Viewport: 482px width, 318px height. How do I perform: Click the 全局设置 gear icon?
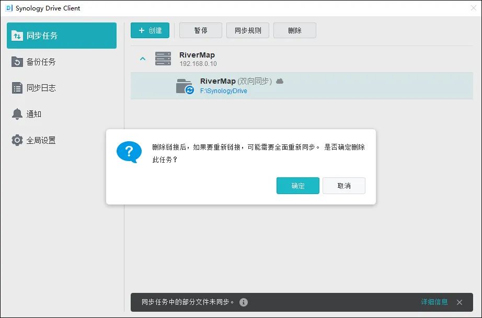point(17,140)
